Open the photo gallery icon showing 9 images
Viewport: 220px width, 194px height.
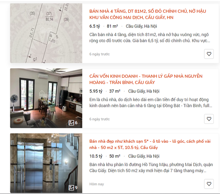coord(73,188)
